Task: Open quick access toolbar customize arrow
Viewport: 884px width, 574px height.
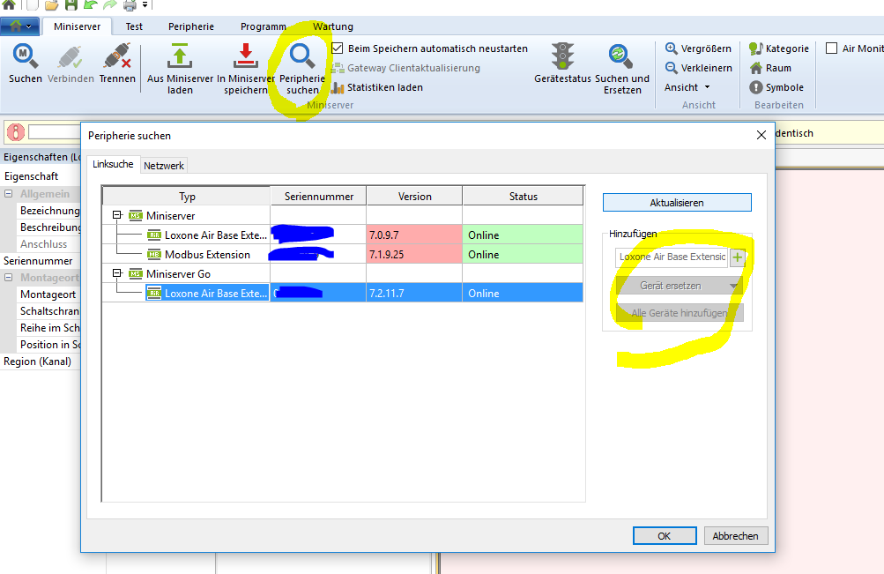Action: 145,5
